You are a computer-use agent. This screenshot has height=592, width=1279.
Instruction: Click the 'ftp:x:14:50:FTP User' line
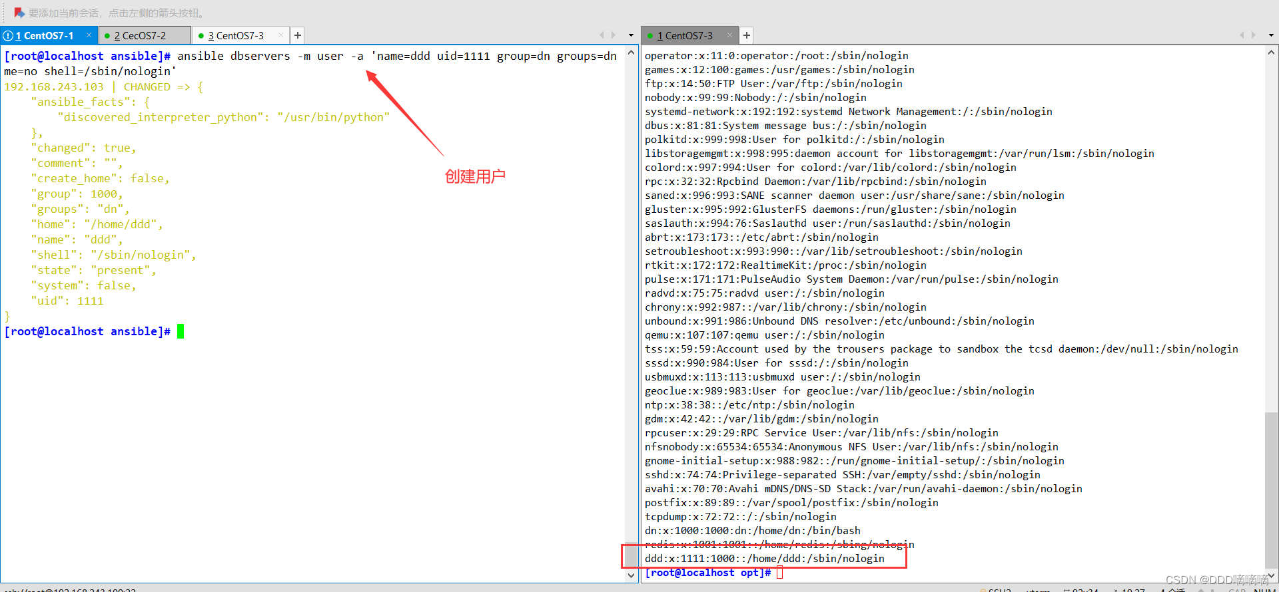coord(773,84)
